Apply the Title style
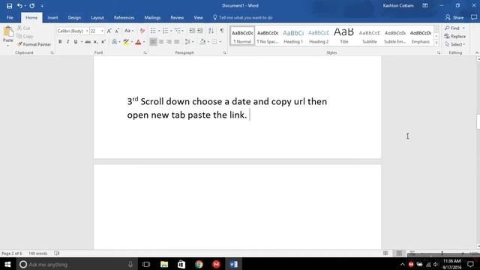The image size is (480, 270). (343, 36)
